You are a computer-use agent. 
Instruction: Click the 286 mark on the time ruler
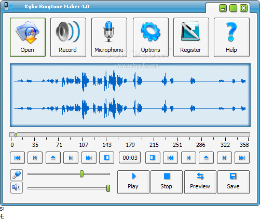(201, 145)
